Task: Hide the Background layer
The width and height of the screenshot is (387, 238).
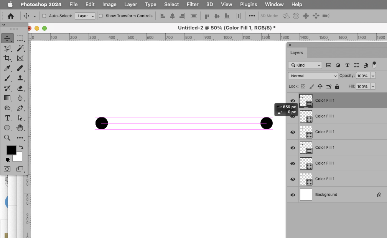Action: [292, 195]
